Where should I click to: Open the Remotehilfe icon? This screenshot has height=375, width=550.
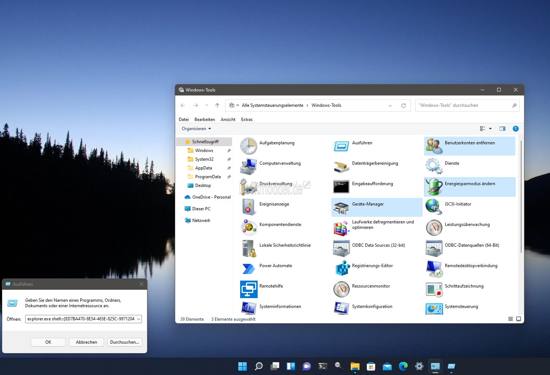(x=249, y=289)
